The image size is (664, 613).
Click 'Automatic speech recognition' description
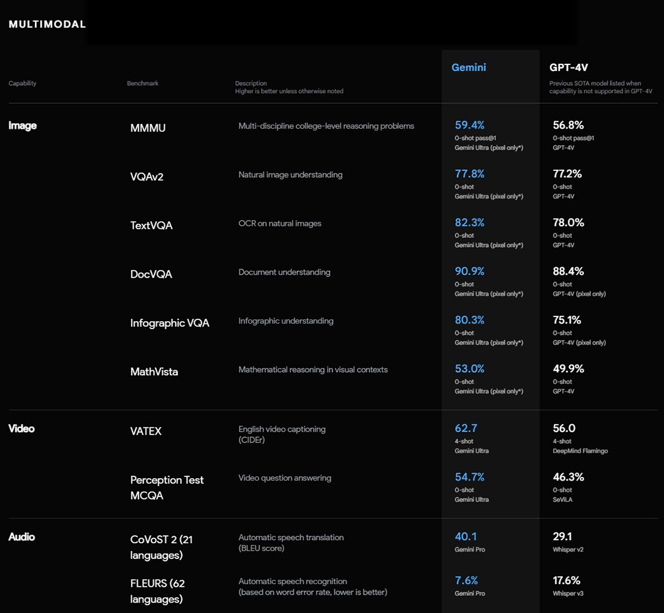pyautogui.click(x=293, y=582)
